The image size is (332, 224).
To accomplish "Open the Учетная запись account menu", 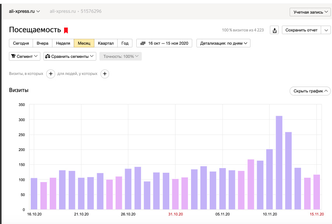I will click(310, 12).
